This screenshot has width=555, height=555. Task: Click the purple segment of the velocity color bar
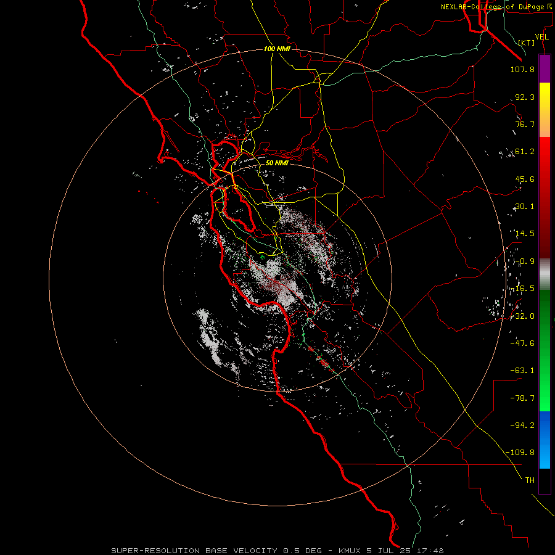545,68
